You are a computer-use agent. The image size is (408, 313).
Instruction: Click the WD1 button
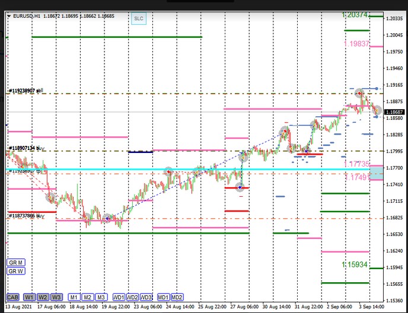pos(119,297)
